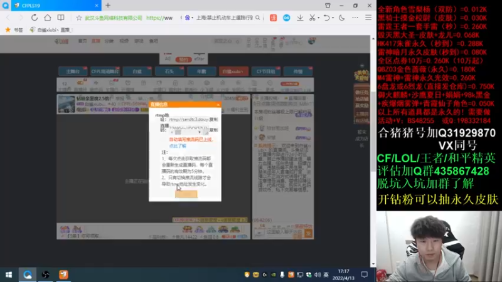Go to the browser home page icon

tap(48, 18)
